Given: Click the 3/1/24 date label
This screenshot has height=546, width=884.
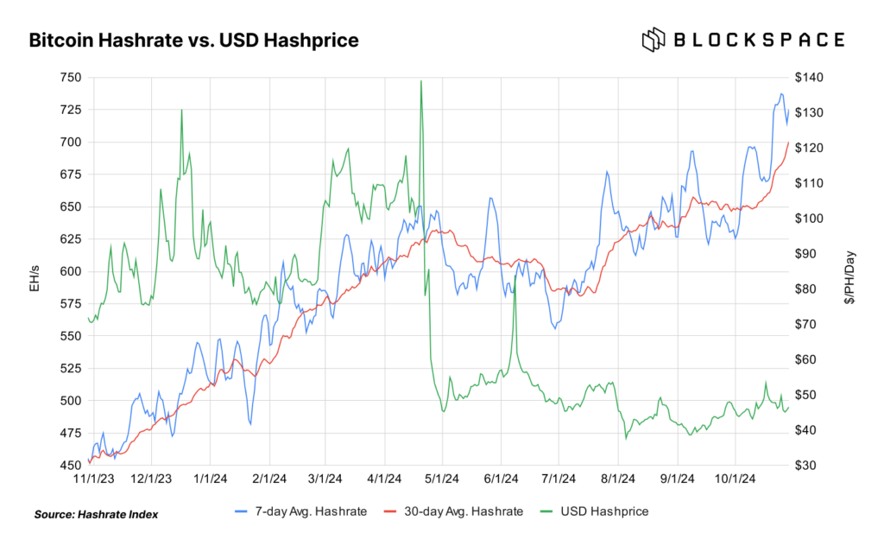Looking at the screenshot, I should [x=325, y=479].
